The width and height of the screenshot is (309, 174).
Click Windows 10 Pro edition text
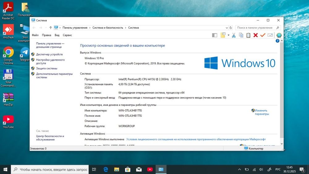94,58
